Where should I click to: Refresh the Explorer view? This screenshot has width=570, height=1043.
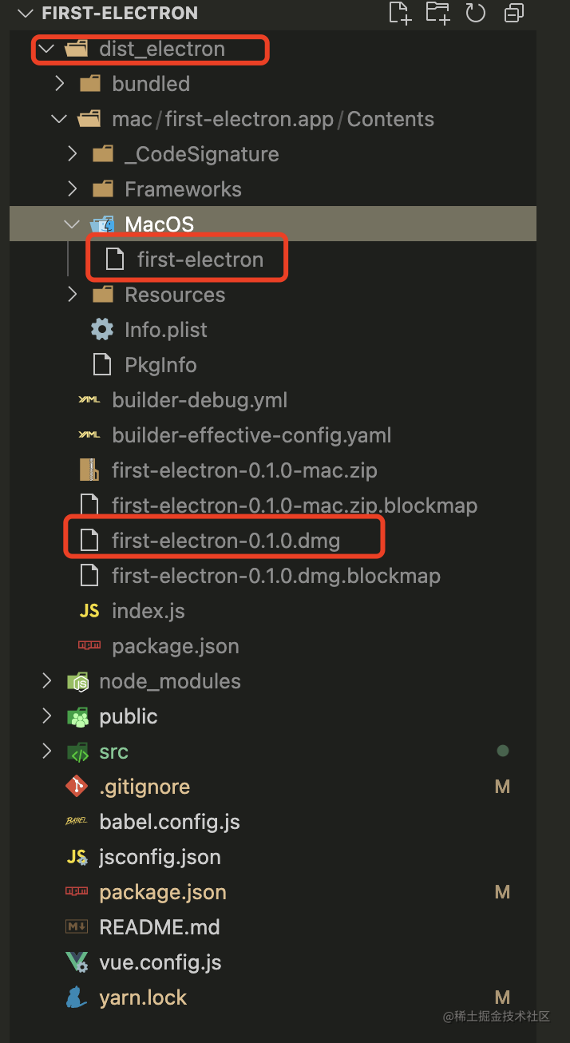(475, 13)
